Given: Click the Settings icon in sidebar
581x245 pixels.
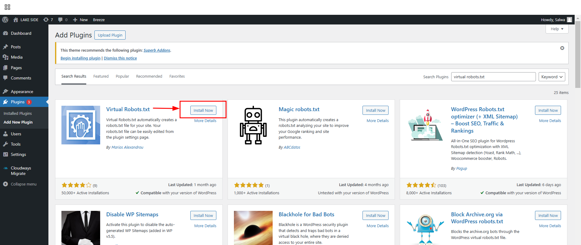Looking at the screenshot, I should (x=5, y=154).
